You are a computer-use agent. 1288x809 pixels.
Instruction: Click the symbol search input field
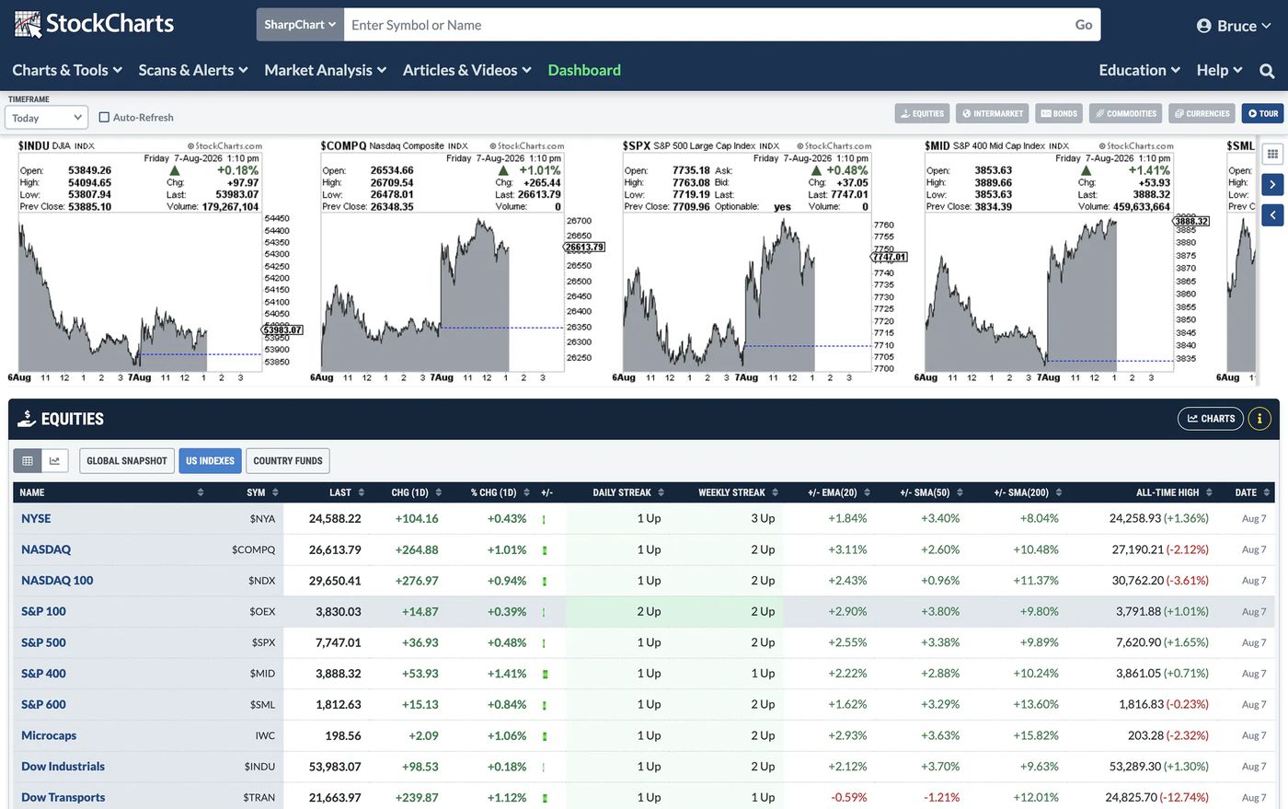[705, 25]
